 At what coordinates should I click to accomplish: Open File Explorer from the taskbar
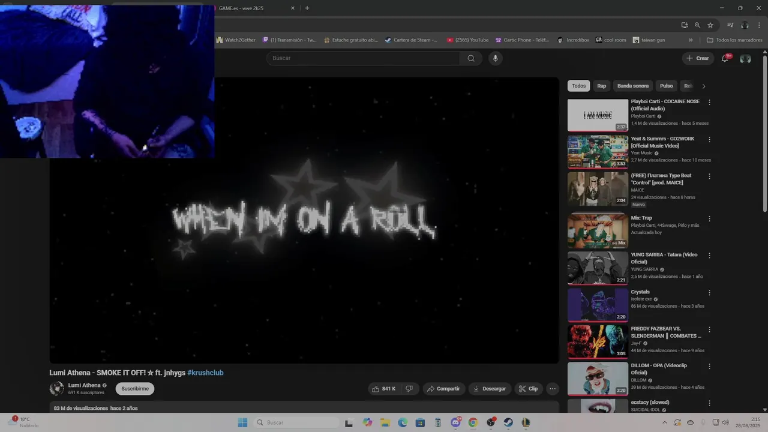385,422
